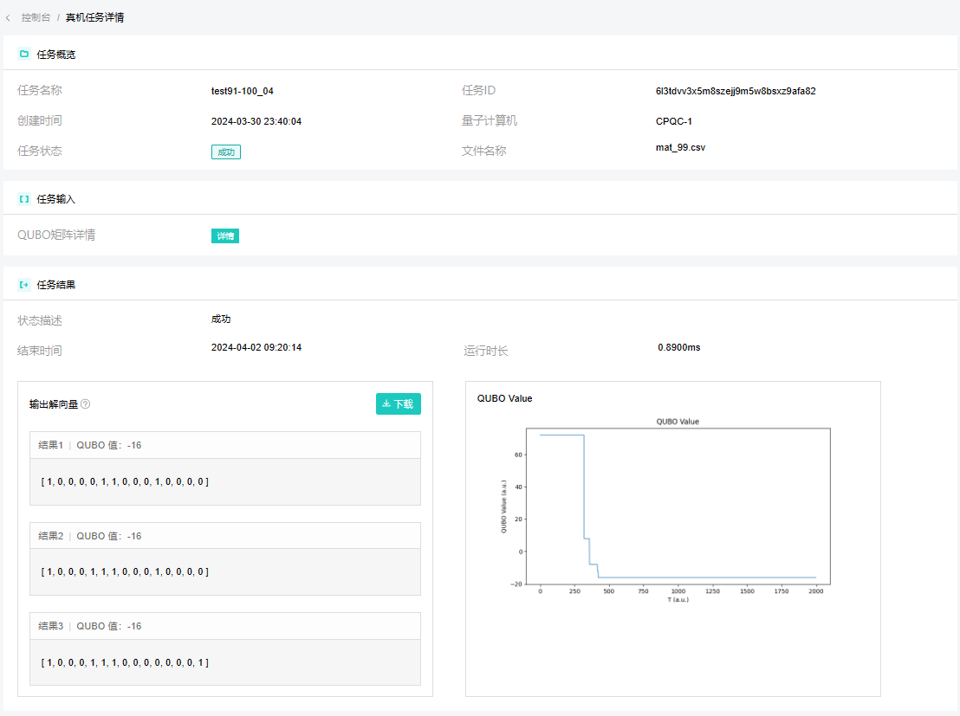Click the mat_99.csv file name
Screen dimensions: 960x716
(x=680, y=147)
